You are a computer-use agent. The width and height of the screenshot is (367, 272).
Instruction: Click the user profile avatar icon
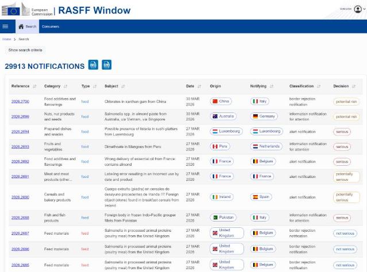(358, 9)
